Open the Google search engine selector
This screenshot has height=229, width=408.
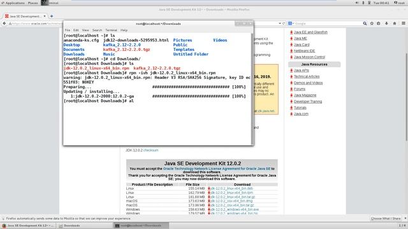[291, 24]
